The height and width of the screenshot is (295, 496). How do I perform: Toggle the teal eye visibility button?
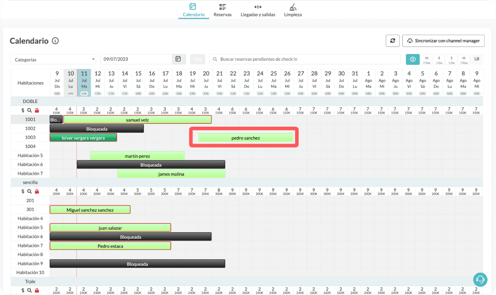click(x=413, y=59)
